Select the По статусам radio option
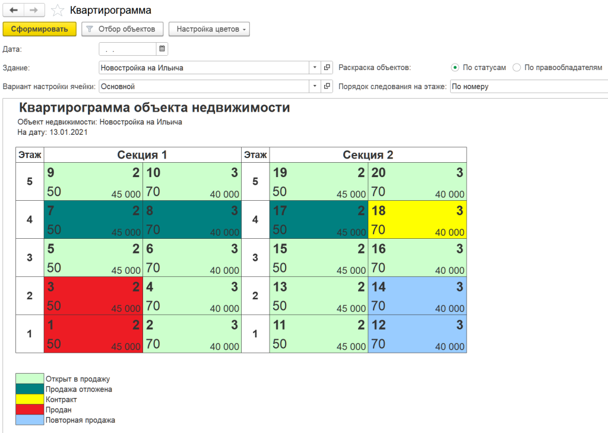Image resolution: width=608 pixels, height=433 pixels. [x=455, y=68]
